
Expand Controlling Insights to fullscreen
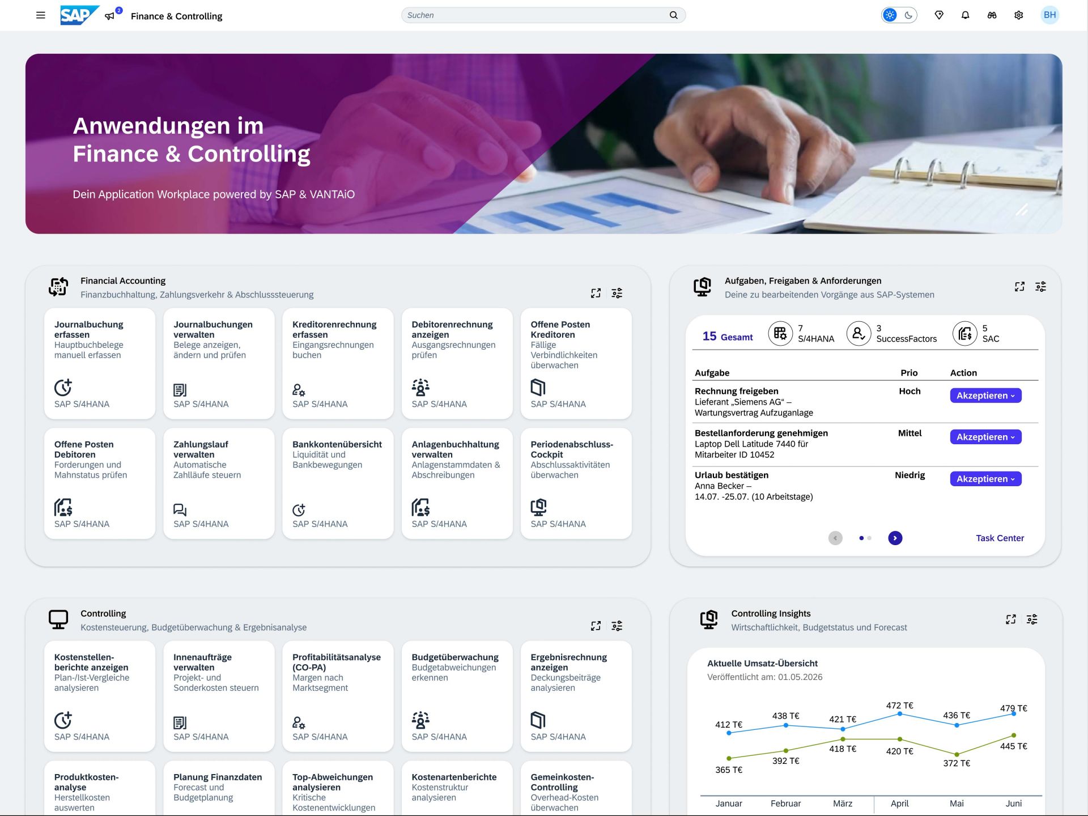tap(1011, 619)
